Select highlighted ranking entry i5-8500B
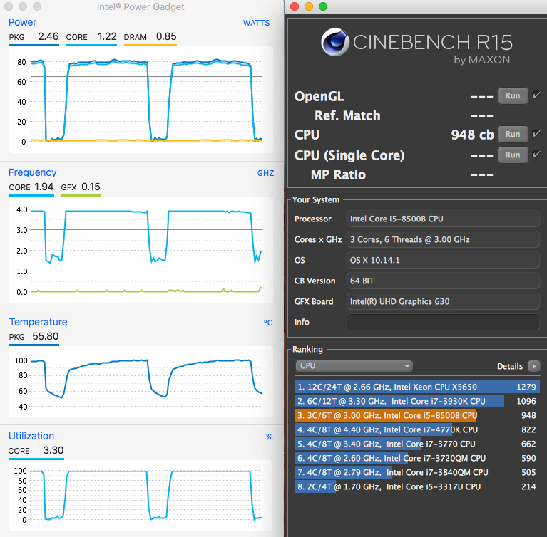The height and width of the screenshot is (537, 547). point(417,415)
